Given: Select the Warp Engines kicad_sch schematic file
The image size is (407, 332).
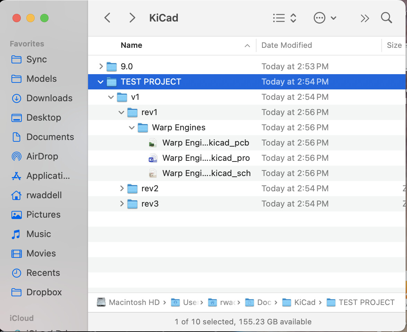Looking at the screenshot, I should tap(206, 173).
